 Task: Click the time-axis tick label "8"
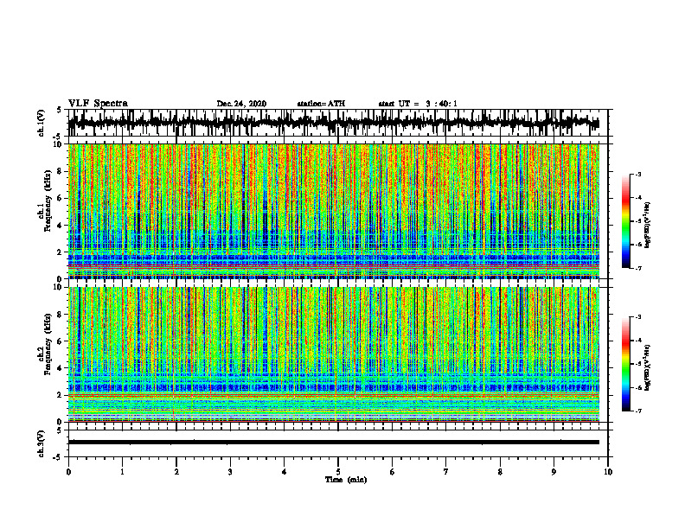[500, 472]
